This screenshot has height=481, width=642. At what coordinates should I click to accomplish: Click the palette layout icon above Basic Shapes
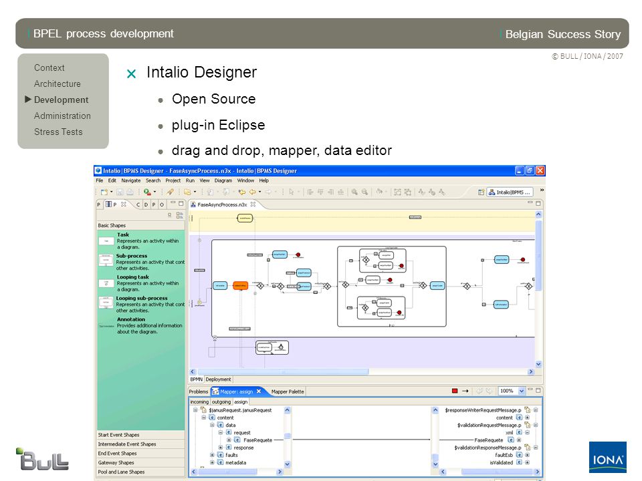[x=179, y=215]
